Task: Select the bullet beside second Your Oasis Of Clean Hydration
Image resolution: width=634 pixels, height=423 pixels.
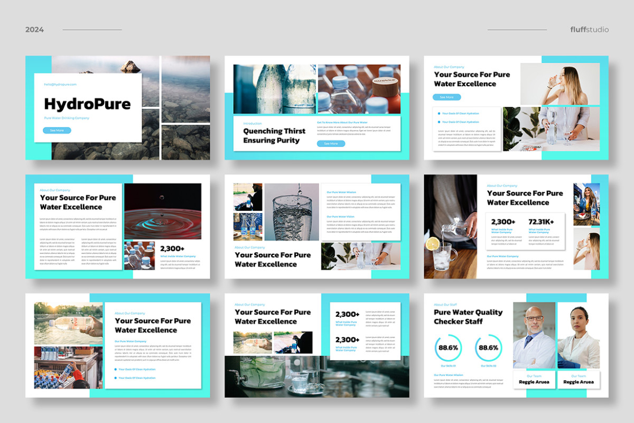Action: [439, 122]
